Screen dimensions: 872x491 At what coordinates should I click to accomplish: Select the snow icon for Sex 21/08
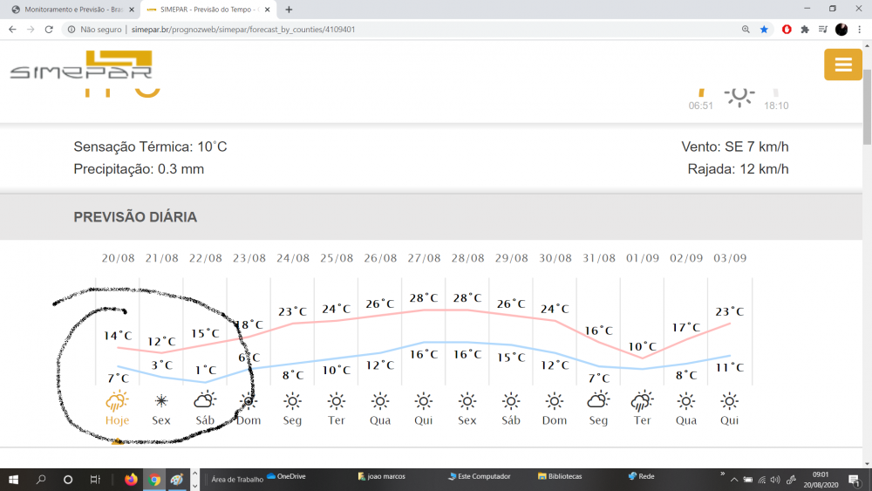point(161,401)
